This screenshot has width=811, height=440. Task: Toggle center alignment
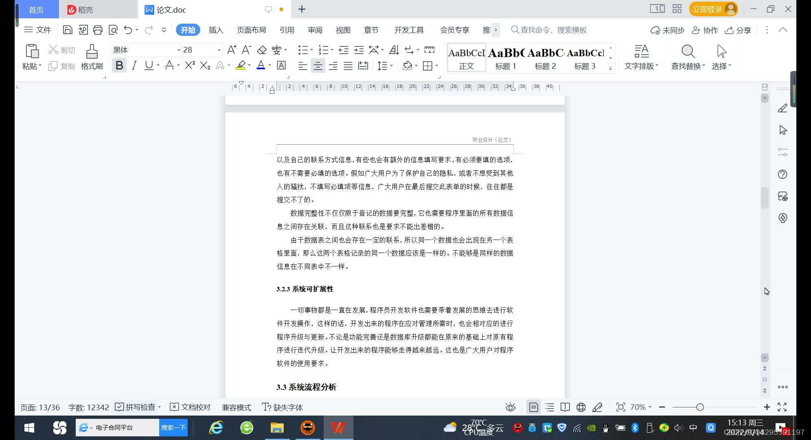pos(318,66)
